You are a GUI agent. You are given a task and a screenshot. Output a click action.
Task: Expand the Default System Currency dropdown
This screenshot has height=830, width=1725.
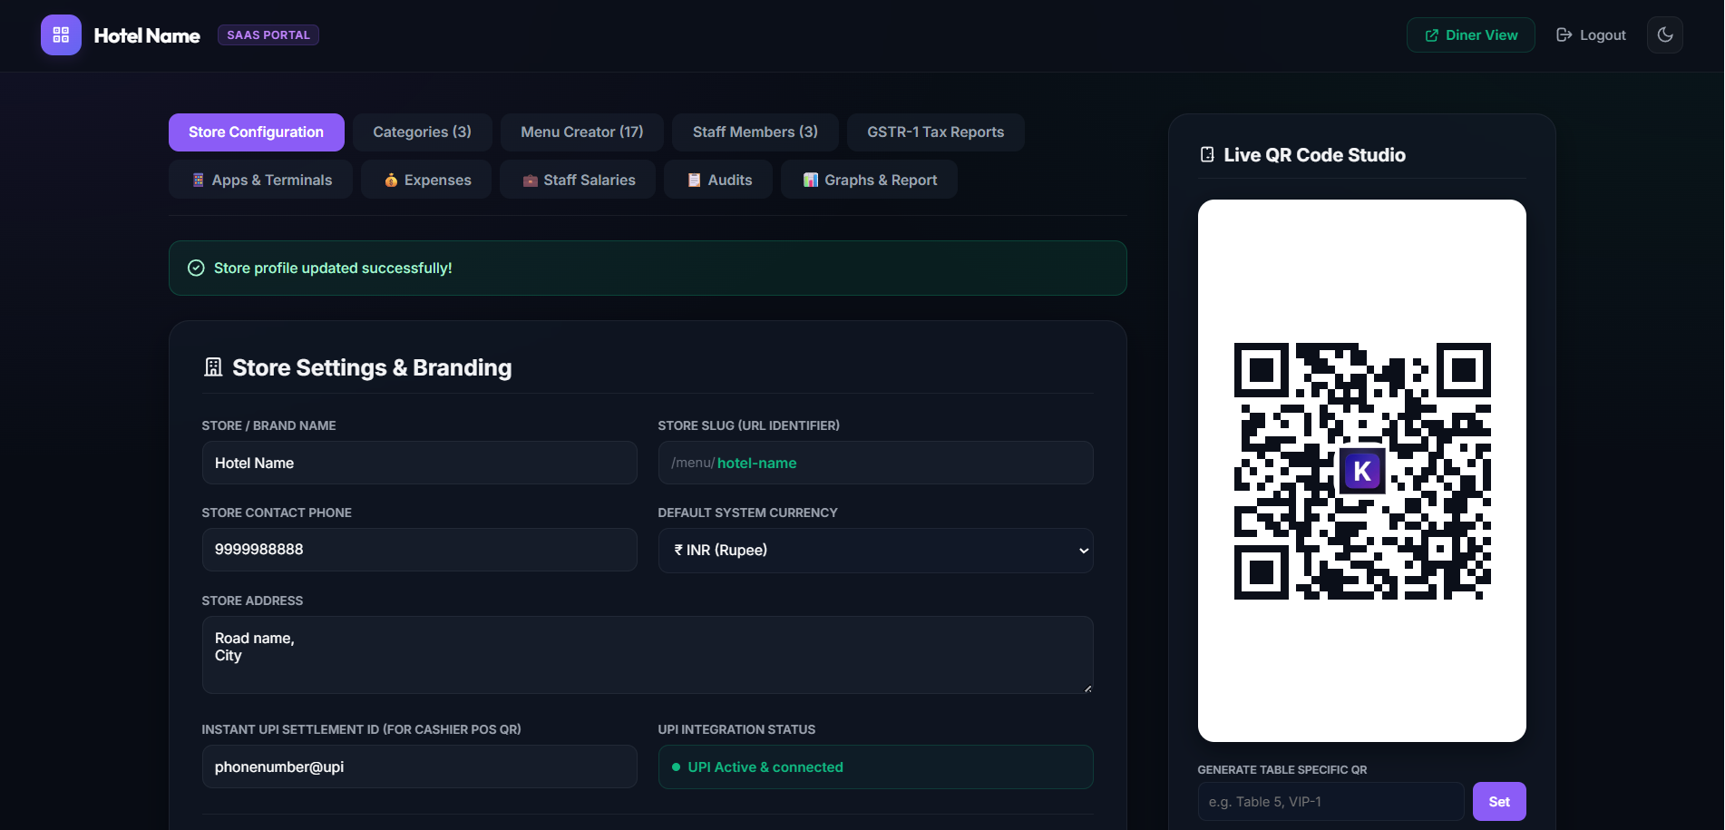tap(876, 551)
